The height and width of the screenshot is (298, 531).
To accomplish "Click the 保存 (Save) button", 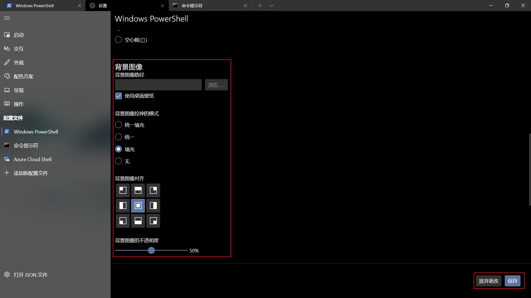I will coord(513,281).
